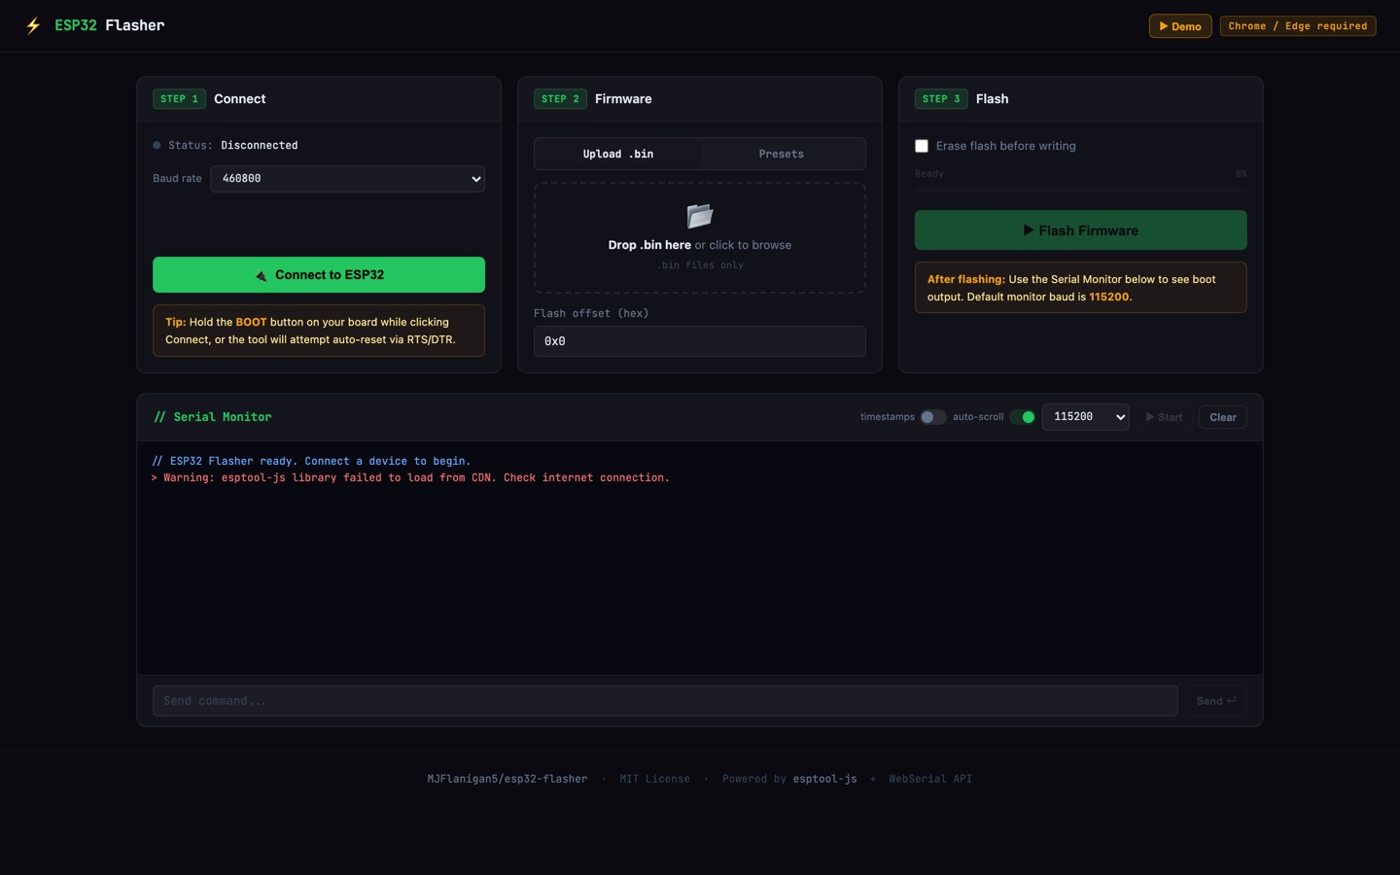Click the play icon next to Start
Screen dimensions: 1400x875
point(1150,416)
